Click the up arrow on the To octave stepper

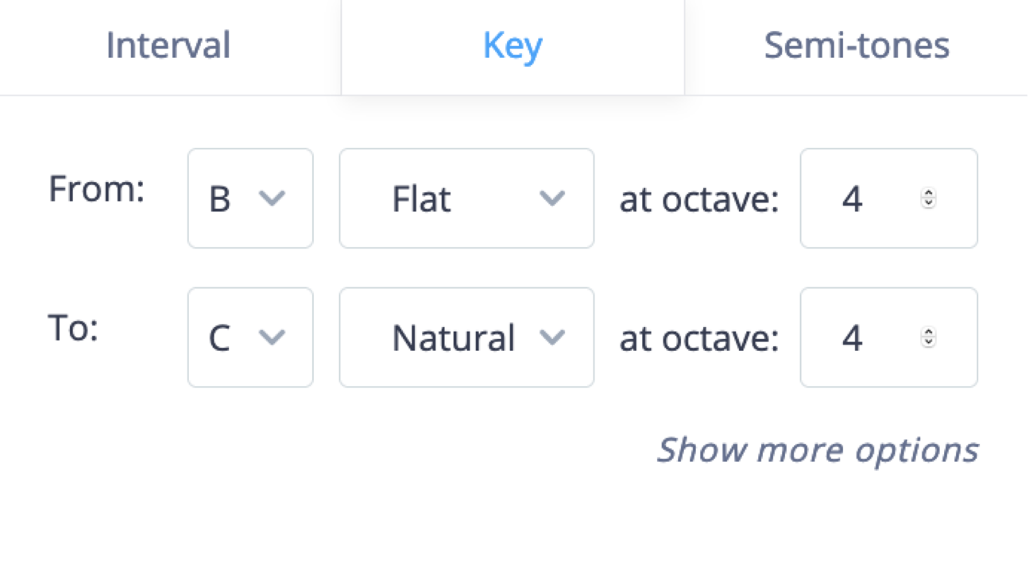click(928, 333)
